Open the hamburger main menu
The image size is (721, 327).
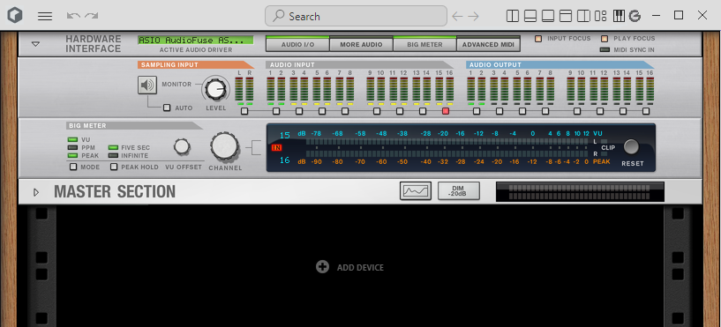(x=45, y=16)
